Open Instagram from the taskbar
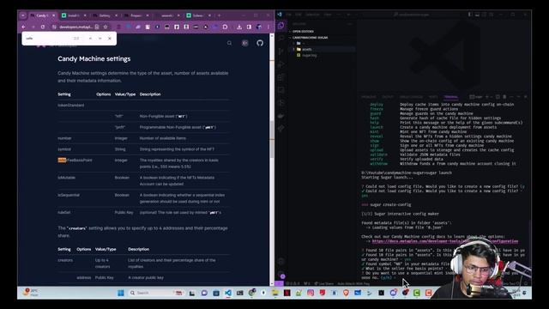The width and height of the screenshot is (549, 309). pyautogui.click(x=311, y=293)
